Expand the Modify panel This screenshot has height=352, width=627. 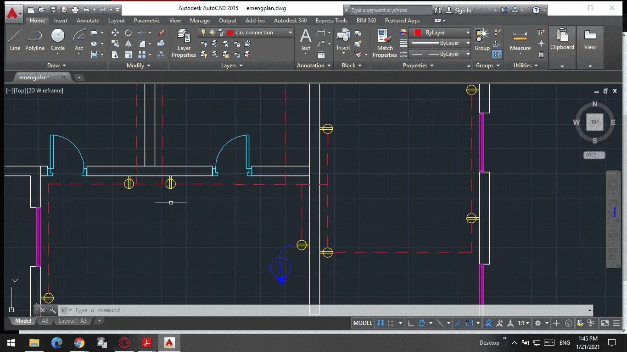[x=138, y=66]
